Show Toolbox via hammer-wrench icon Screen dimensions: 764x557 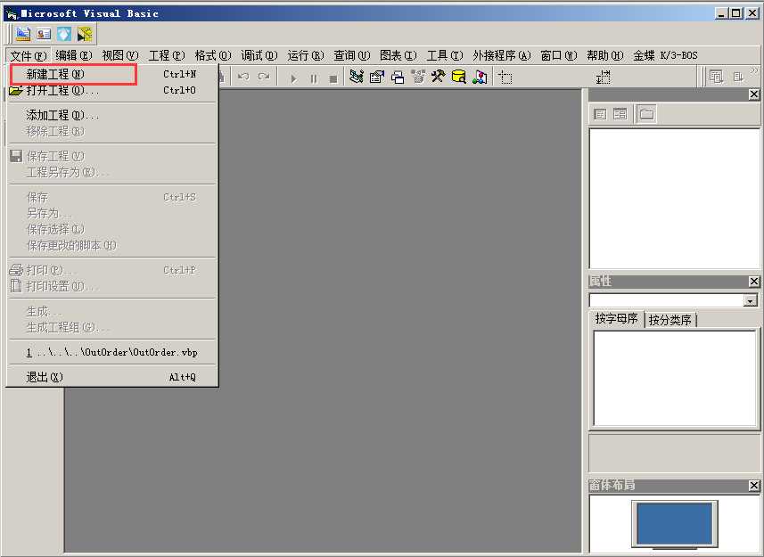click(438, 77)
